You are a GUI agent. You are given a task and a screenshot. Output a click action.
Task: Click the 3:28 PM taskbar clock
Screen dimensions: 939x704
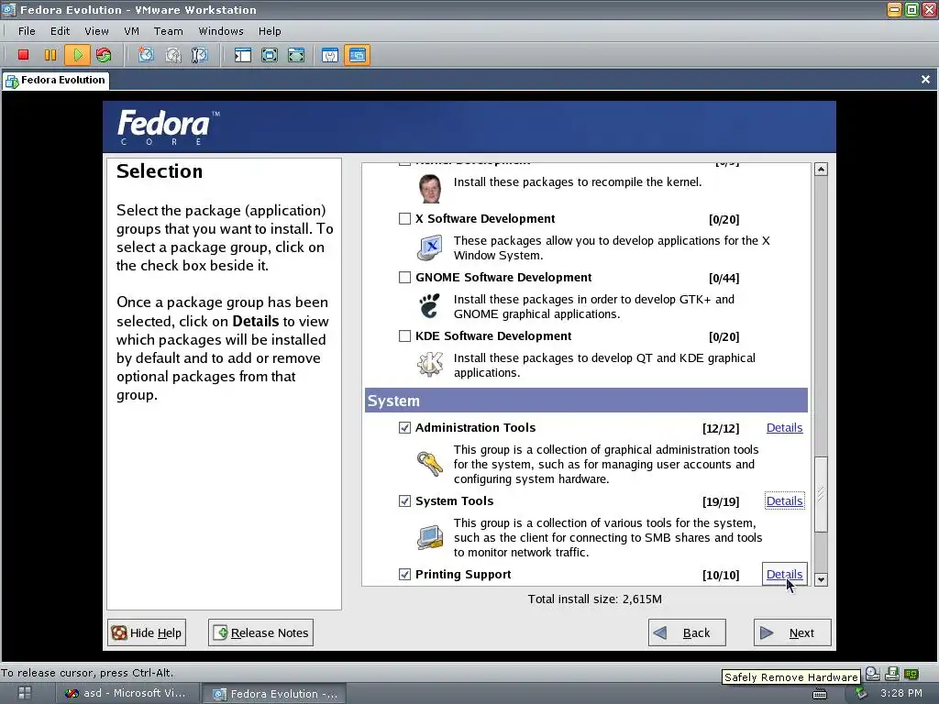click(x=901, y=693)
